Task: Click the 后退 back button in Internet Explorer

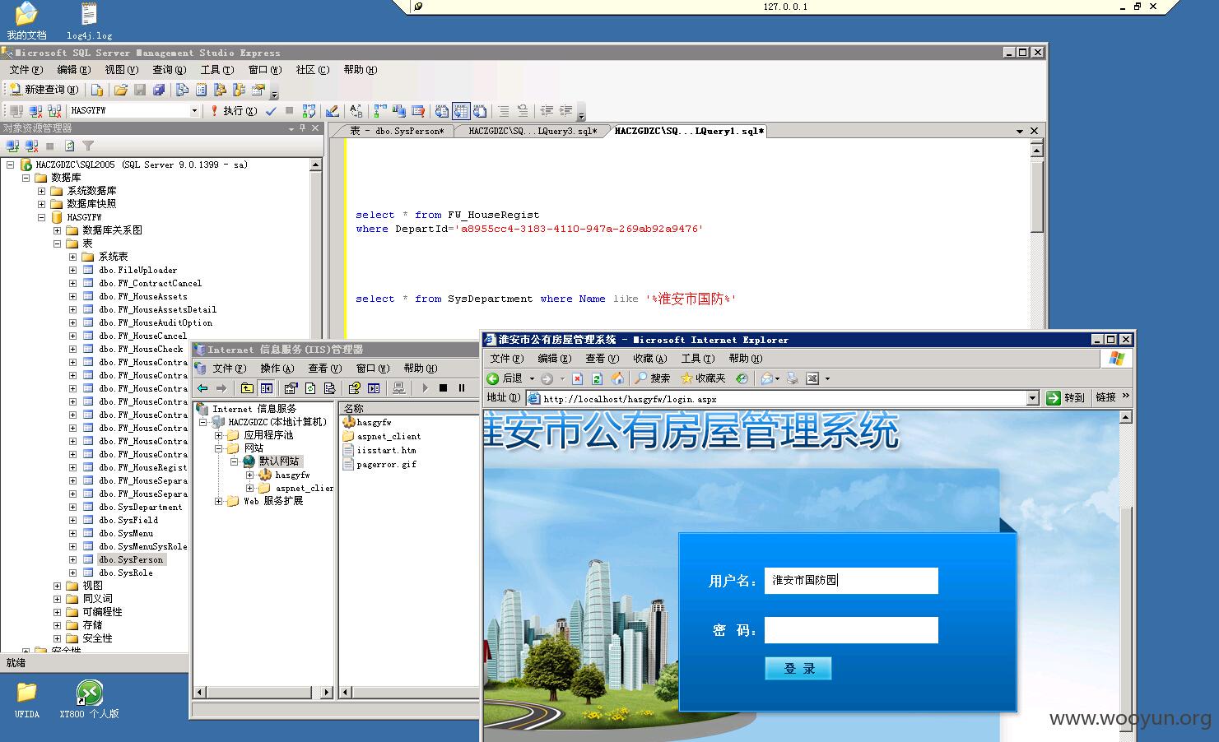Action: pyautogui.click(x=505, y=378)
